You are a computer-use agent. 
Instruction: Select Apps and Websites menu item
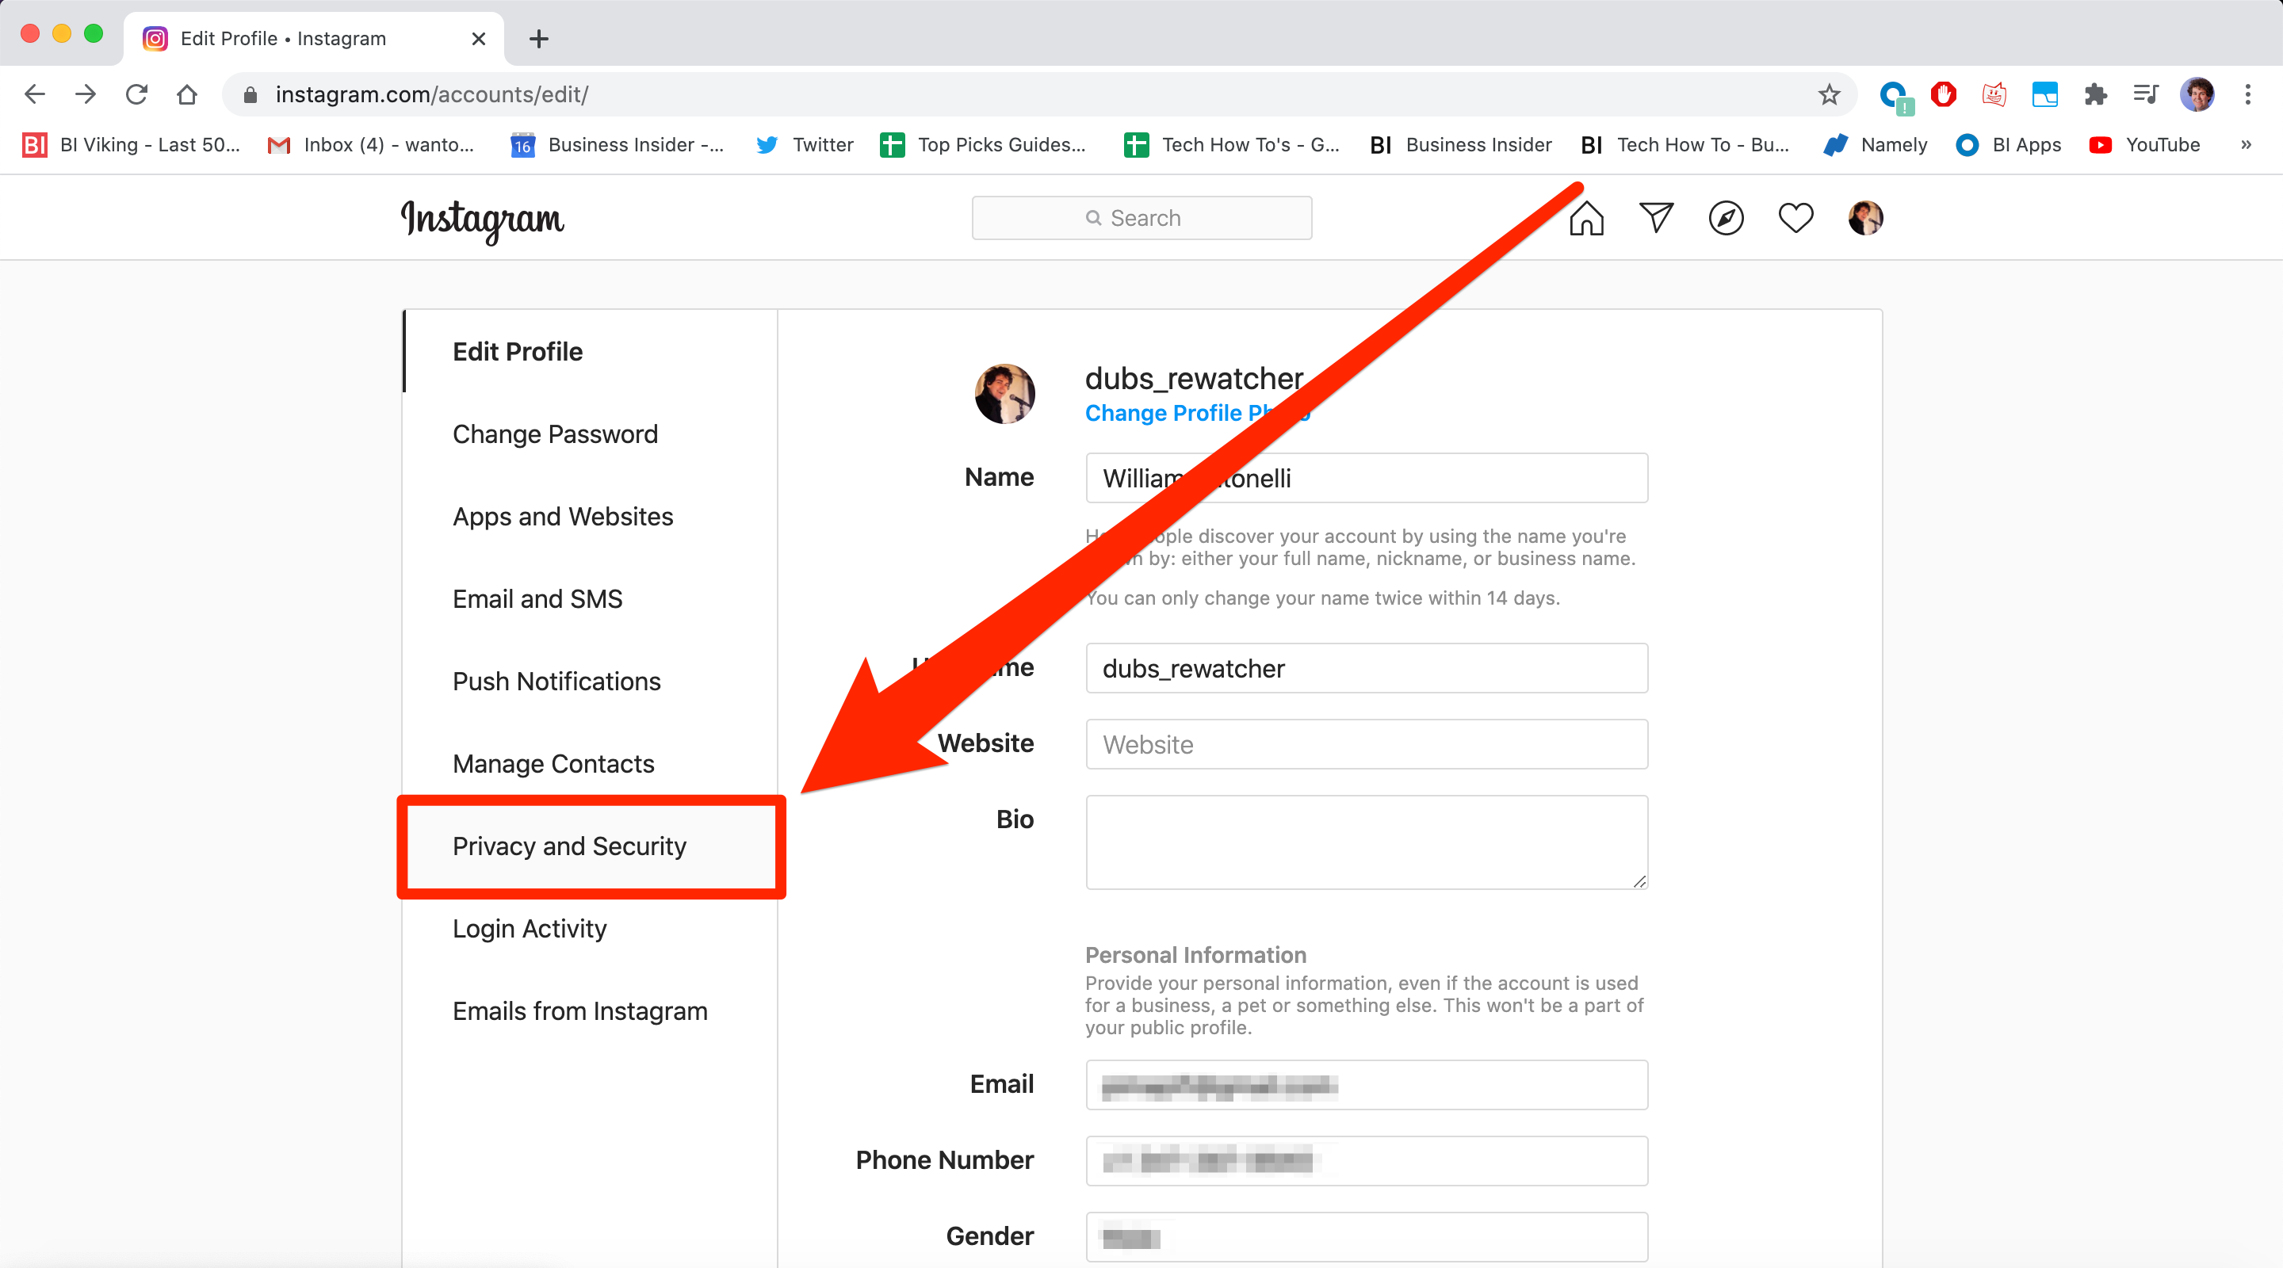(x=565, y=515)
